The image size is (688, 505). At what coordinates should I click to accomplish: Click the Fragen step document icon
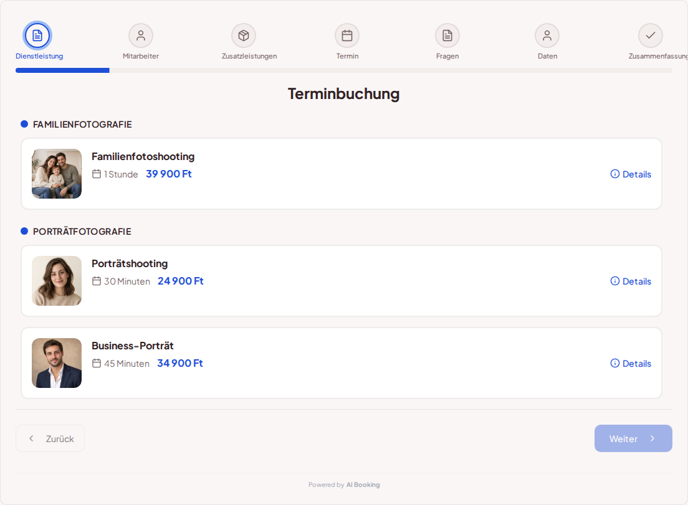447,35
